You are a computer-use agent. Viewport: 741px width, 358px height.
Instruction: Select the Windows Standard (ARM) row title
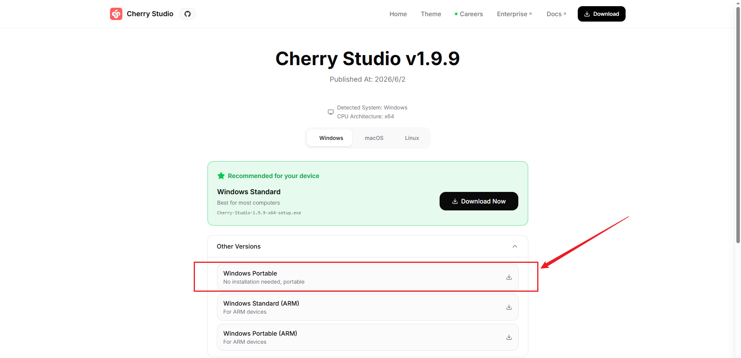[261, 303]
